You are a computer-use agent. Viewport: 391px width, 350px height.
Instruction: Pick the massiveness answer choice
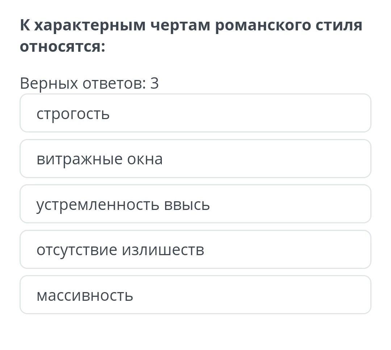195,295
